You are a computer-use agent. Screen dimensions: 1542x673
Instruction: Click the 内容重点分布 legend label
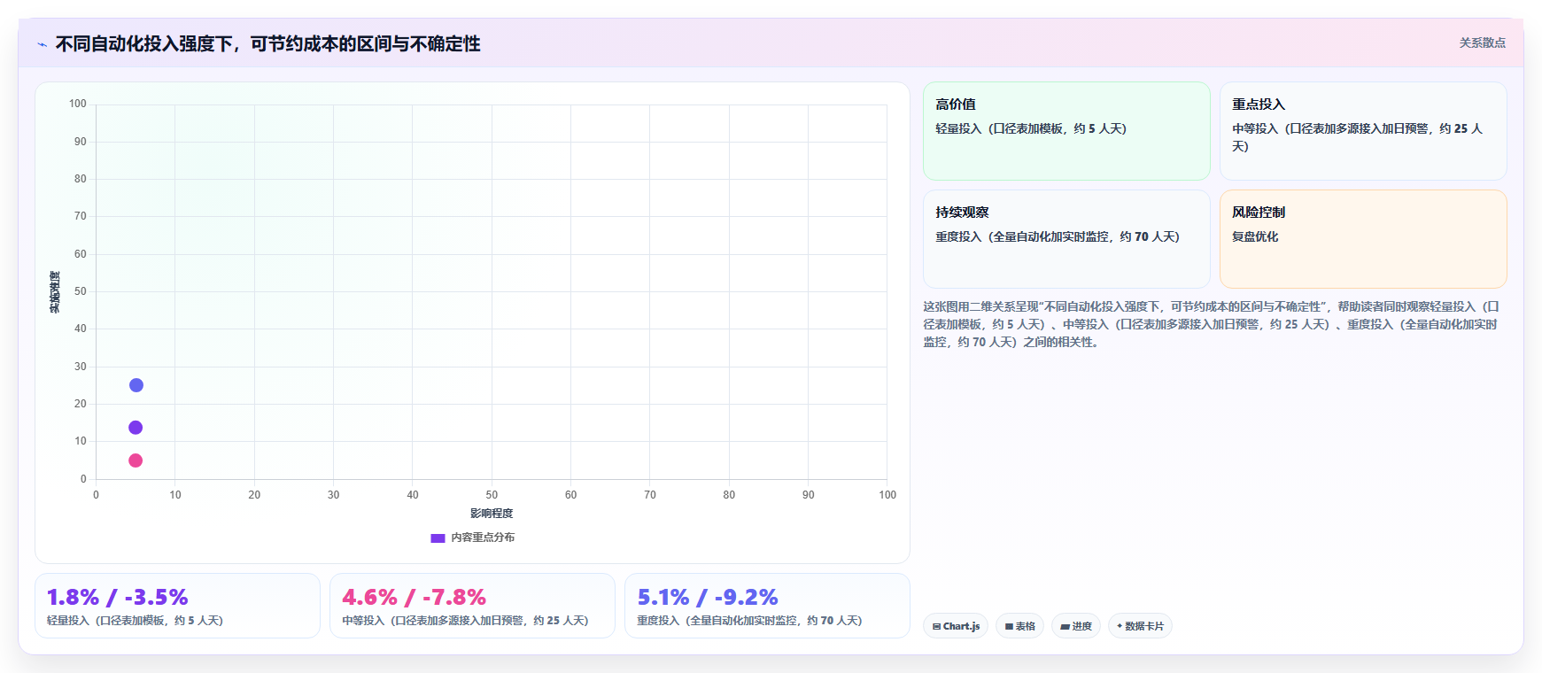click(x=483, y=538)
